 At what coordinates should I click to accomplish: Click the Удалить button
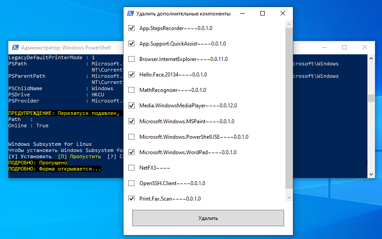click(x=208, y=218)
